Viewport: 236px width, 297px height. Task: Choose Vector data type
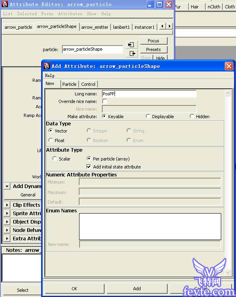(x=50, y=131)
